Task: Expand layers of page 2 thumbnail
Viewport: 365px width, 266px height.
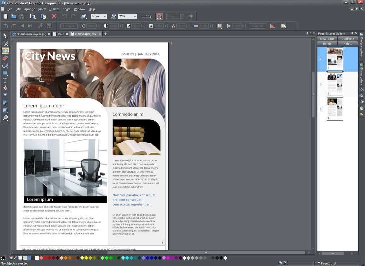Action: coord(321,84)
